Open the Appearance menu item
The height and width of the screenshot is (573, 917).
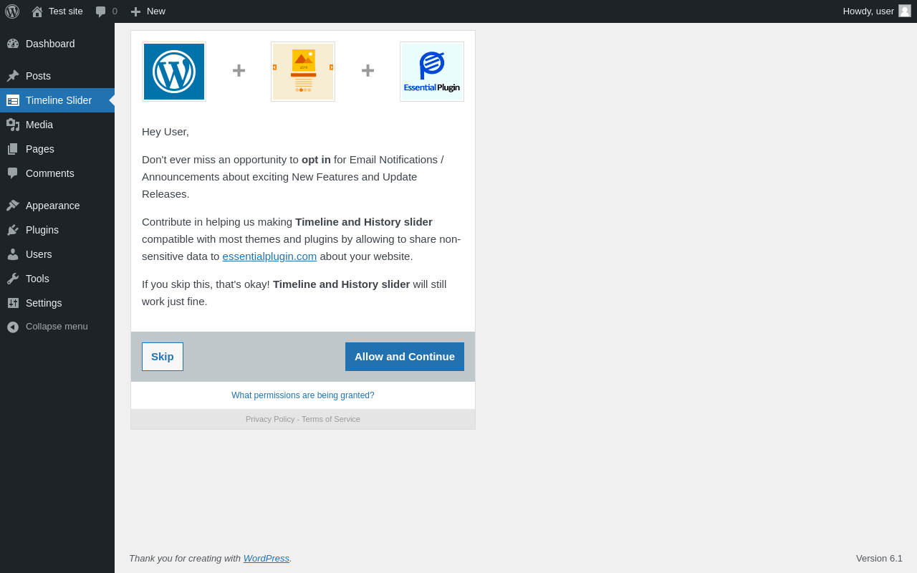(x=57, y=206)
